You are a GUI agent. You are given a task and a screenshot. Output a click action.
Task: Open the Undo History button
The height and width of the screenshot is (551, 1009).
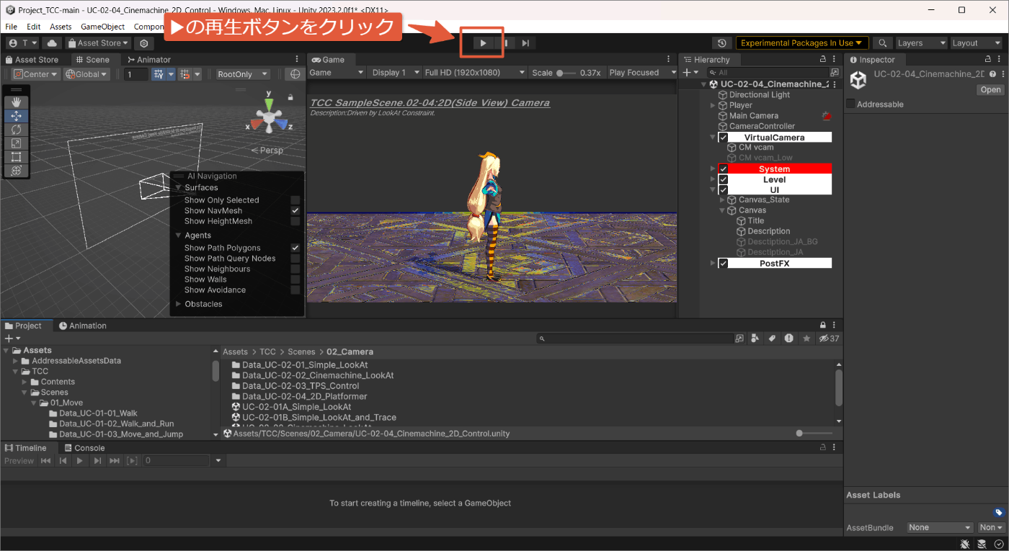click(x=722, y=43)
